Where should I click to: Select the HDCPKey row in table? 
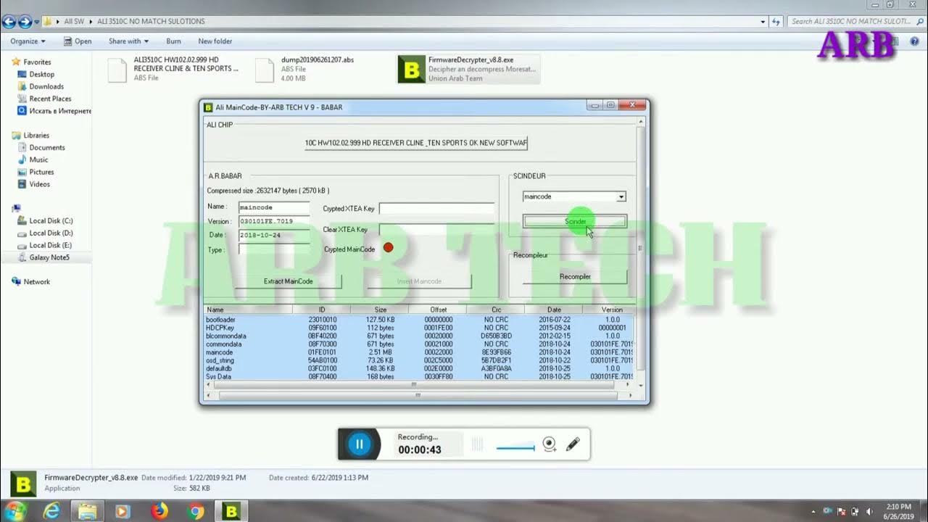tap(419, 328)
